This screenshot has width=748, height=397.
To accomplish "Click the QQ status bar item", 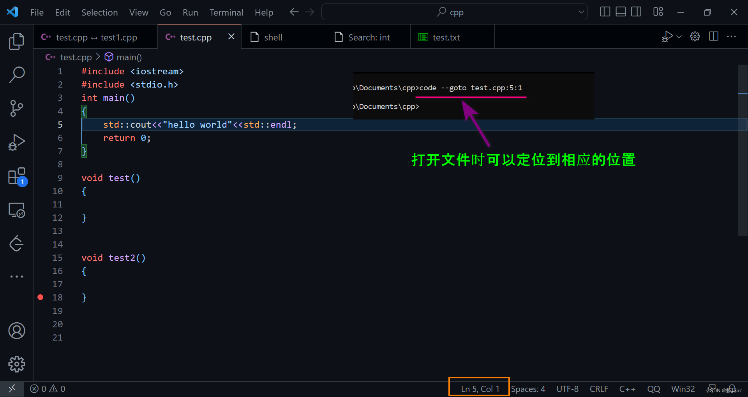I will click(653, 389).
